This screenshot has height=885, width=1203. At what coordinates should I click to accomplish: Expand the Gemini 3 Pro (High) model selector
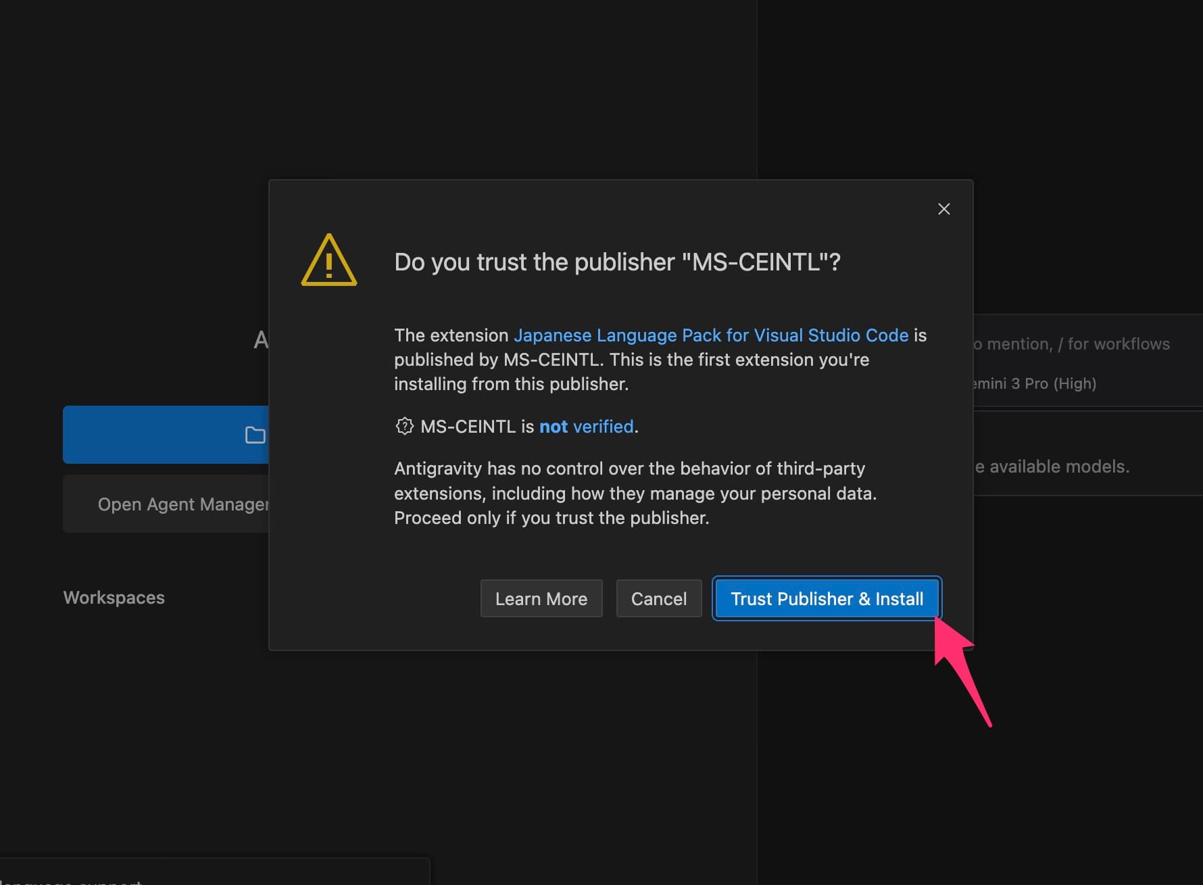tap(1034, 383)
